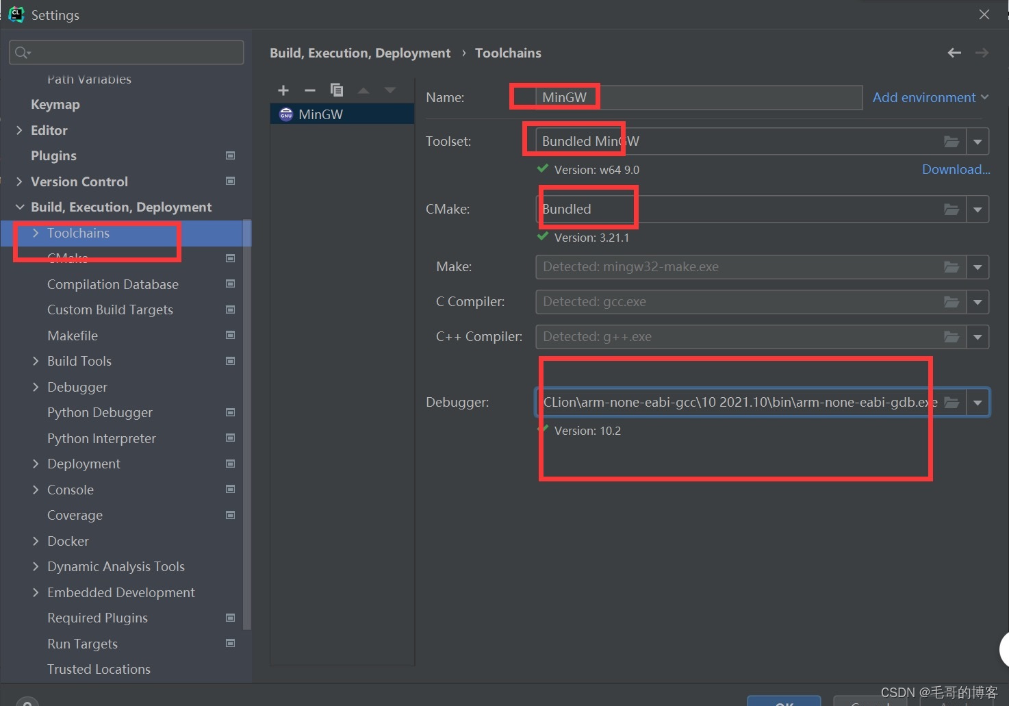Expand Version Control settings node
The height and width of the screenshot is (706, 1009).
[19, 181]
